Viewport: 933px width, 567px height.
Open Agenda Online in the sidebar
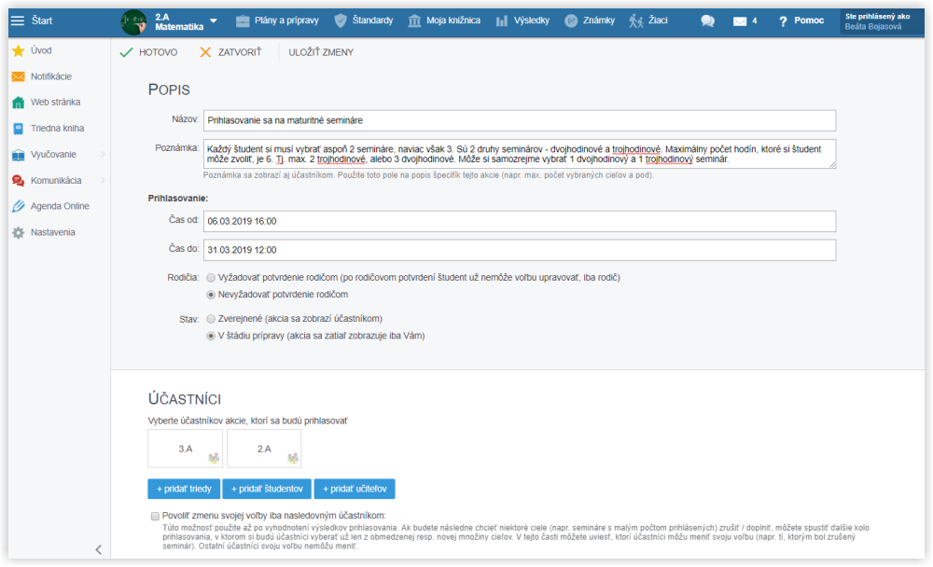[60, 206]
